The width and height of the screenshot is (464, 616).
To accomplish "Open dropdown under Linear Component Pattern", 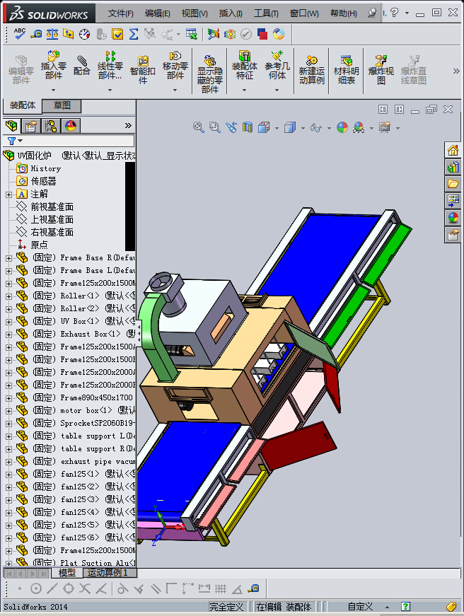I will [x=110, y=90].
